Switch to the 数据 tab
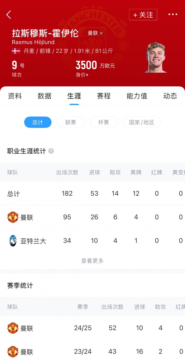This screenshot has height=358, width=185. 44,96
